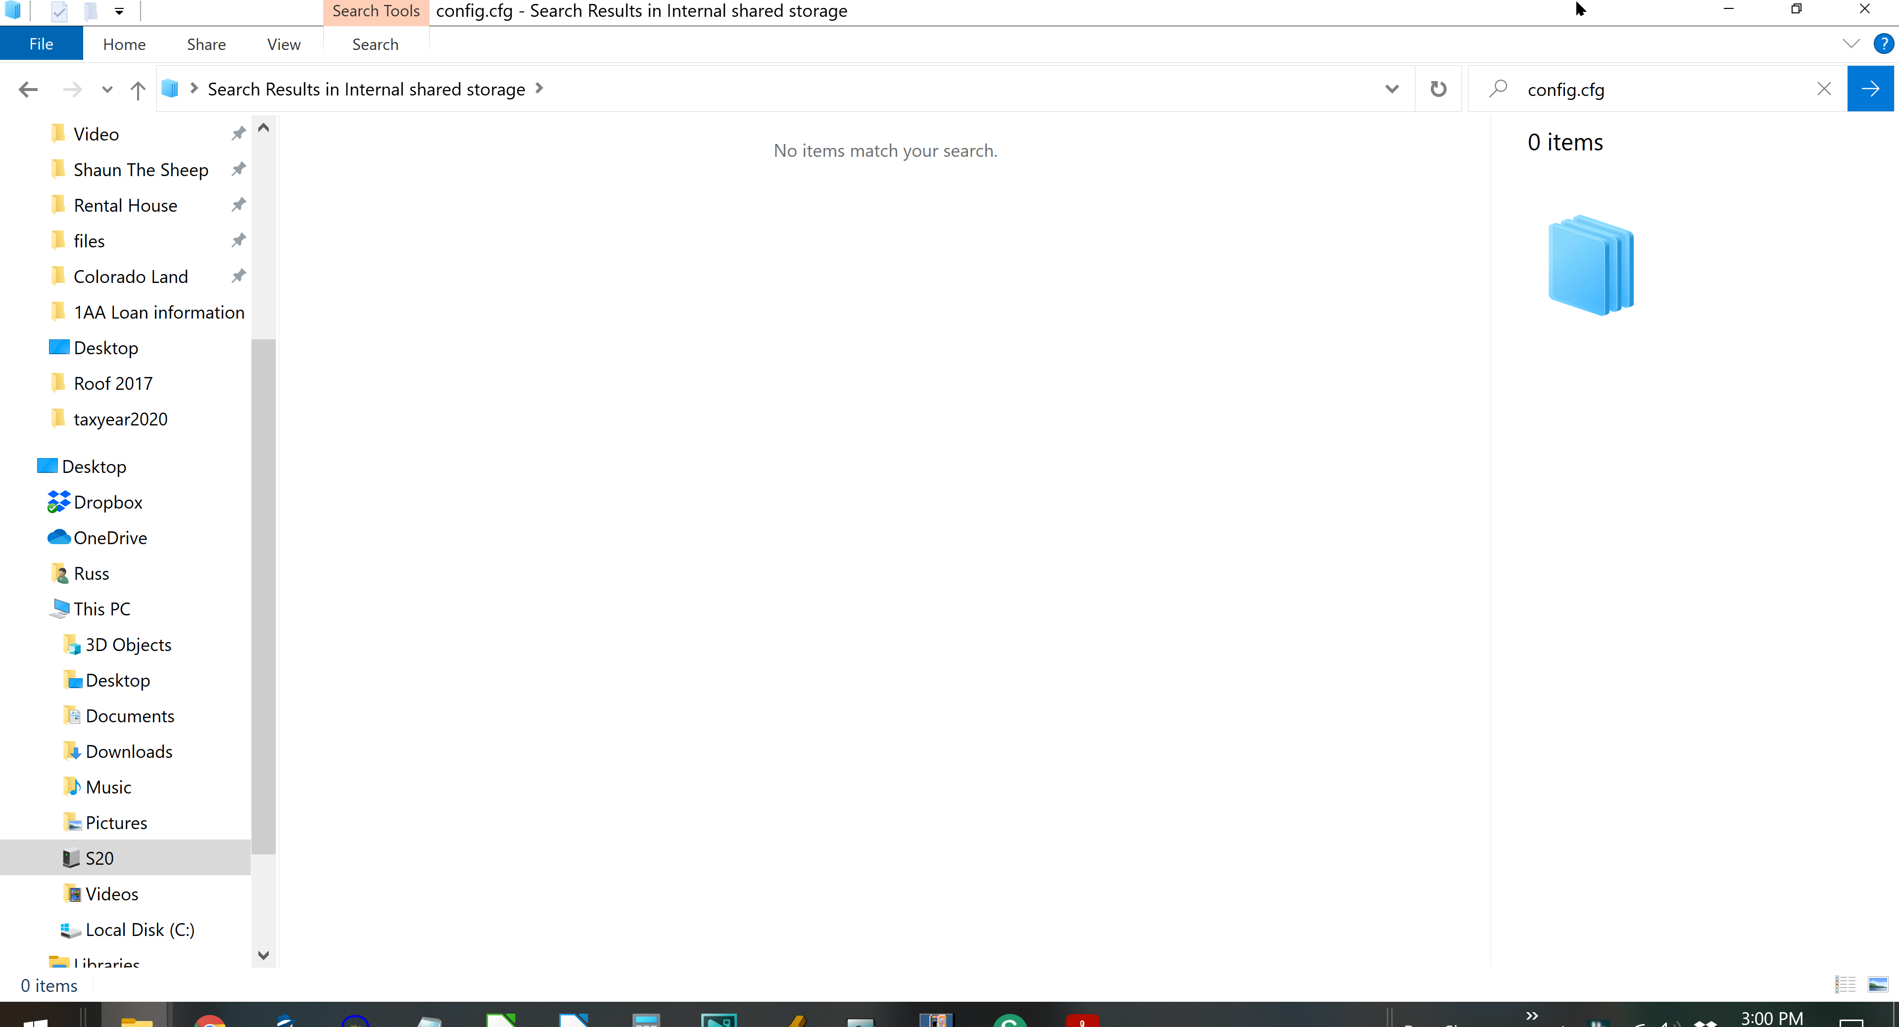Click the Up directory arrow
The height and width of the screenshot is (1027, 1899).
[137, 89]
